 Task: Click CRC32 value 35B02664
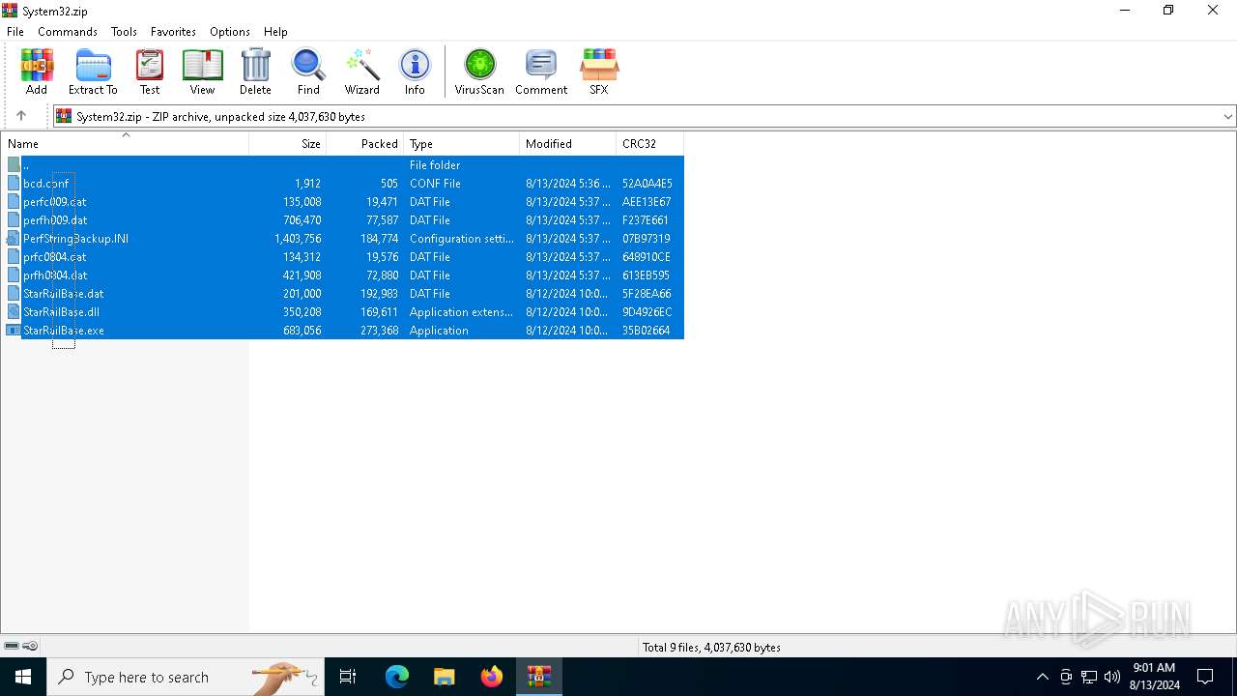point(647,331)
